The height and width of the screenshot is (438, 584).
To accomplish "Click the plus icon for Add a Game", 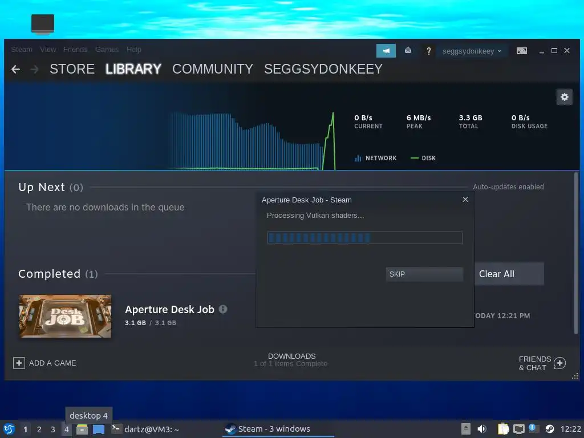I will (19, 363).
